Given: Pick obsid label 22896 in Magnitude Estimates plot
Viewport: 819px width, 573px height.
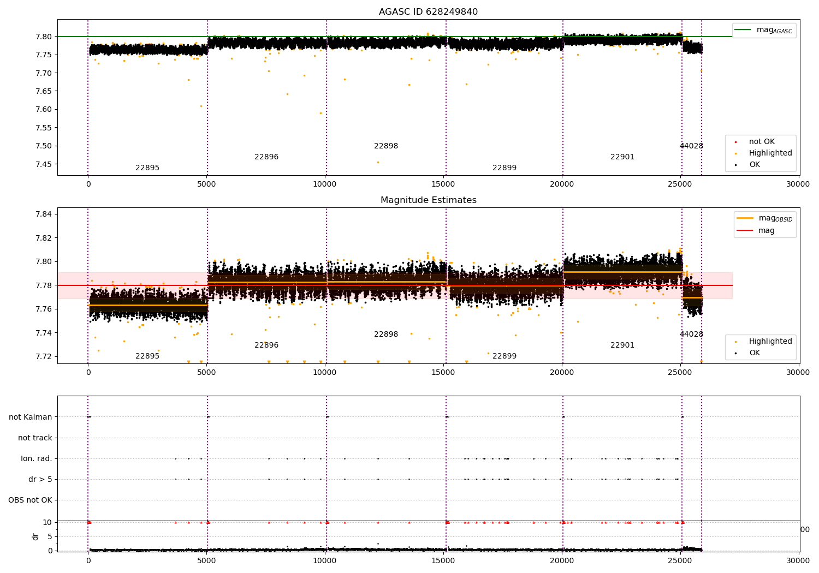Looking at the screenshot, I should [x=266, y=345].
